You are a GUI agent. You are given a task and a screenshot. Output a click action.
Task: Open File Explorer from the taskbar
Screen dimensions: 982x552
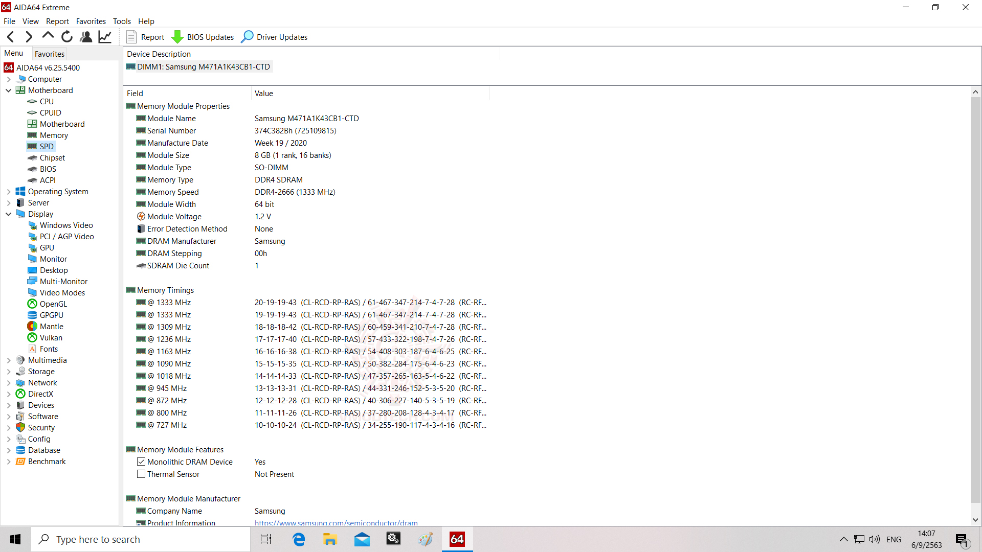click(330, 539)
